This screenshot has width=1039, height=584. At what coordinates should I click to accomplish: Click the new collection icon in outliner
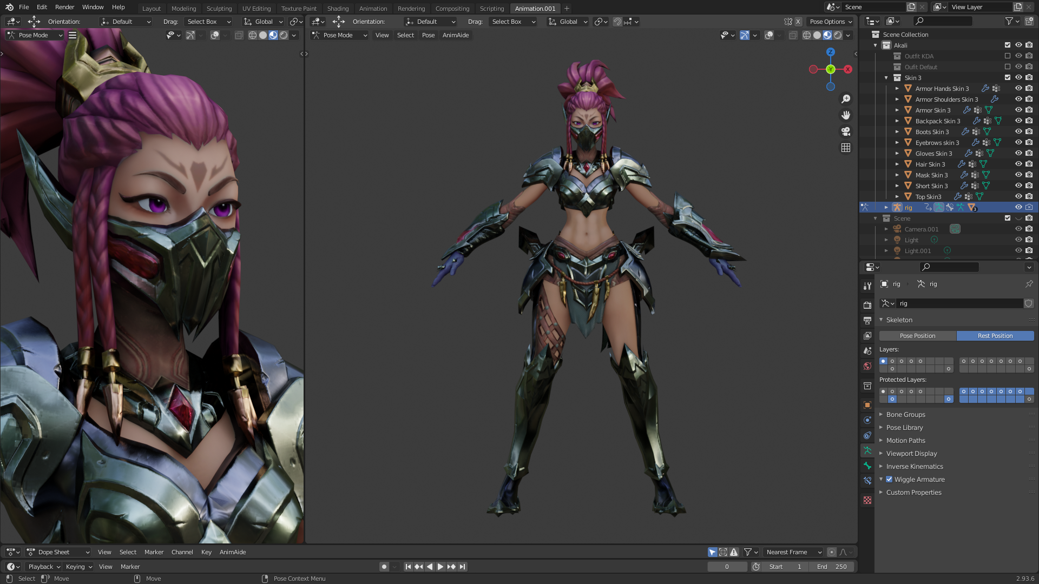click(x=1029, y=21)
